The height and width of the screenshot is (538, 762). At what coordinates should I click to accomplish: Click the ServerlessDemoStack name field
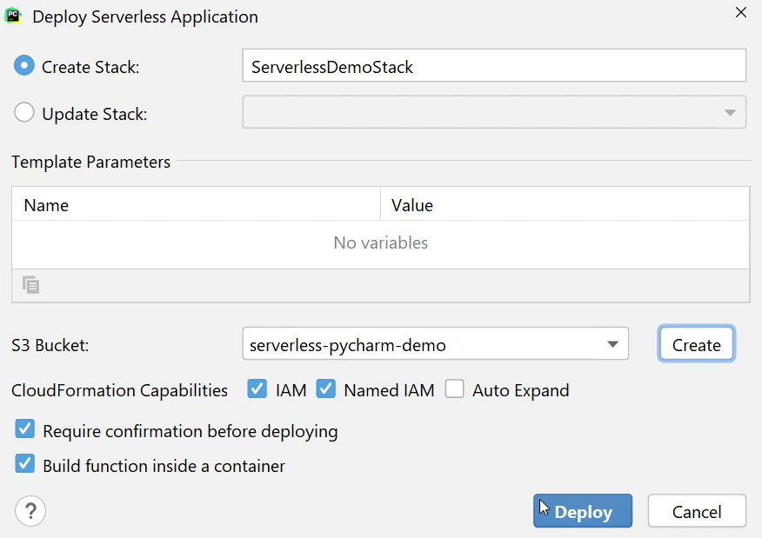[x=493, y=66]
